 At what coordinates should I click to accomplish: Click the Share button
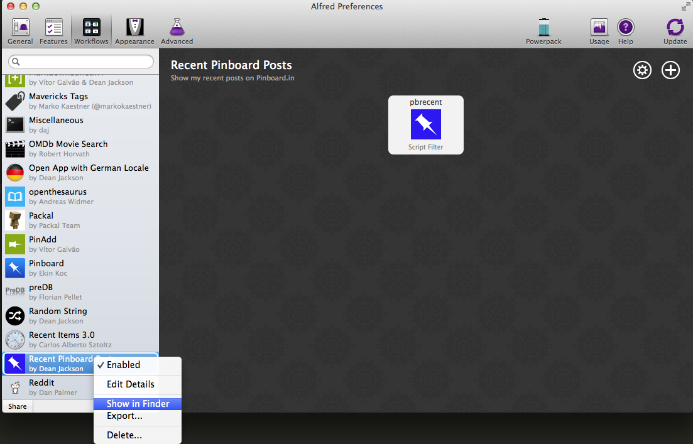click(x=18, y=406)
